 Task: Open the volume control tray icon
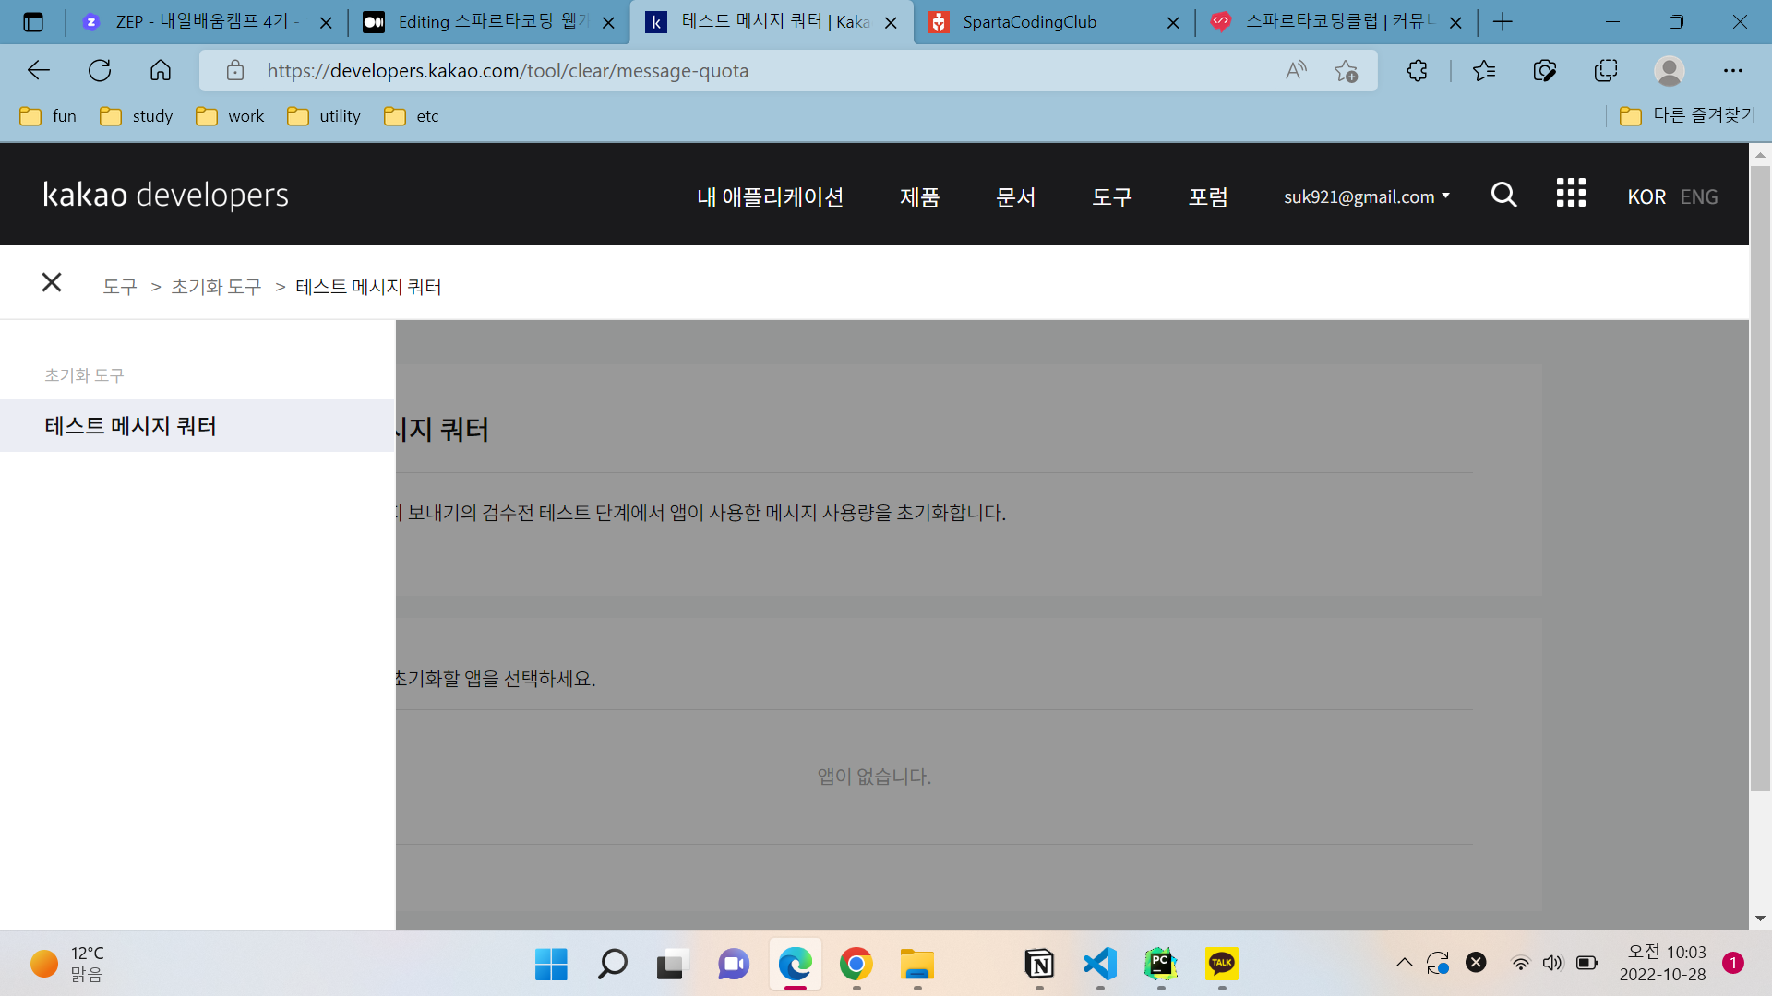(x=1553, y=963)
